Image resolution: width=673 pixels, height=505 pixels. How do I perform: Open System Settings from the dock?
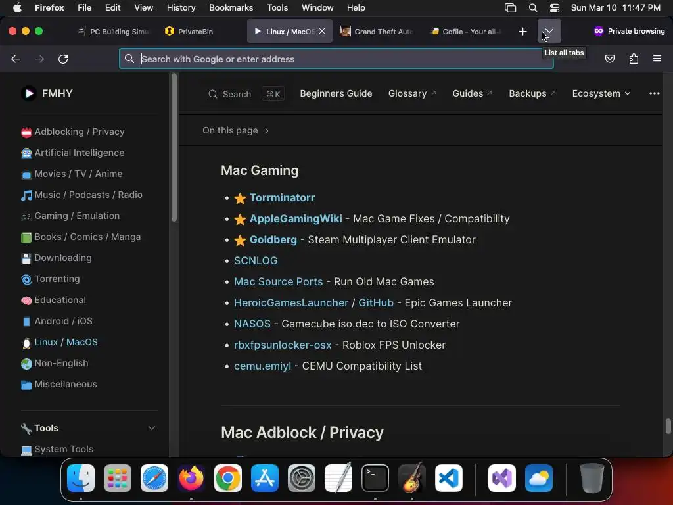301,478
